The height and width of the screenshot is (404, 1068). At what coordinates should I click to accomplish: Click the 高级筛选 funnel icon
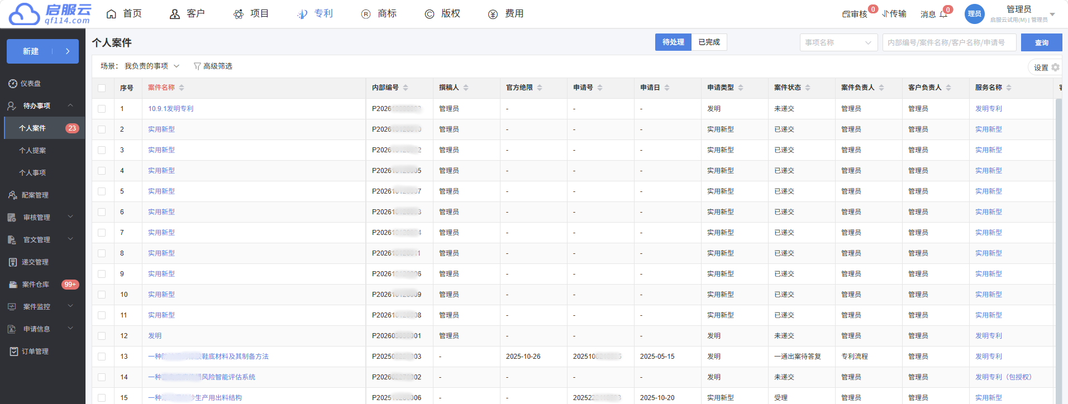(197, 66)
